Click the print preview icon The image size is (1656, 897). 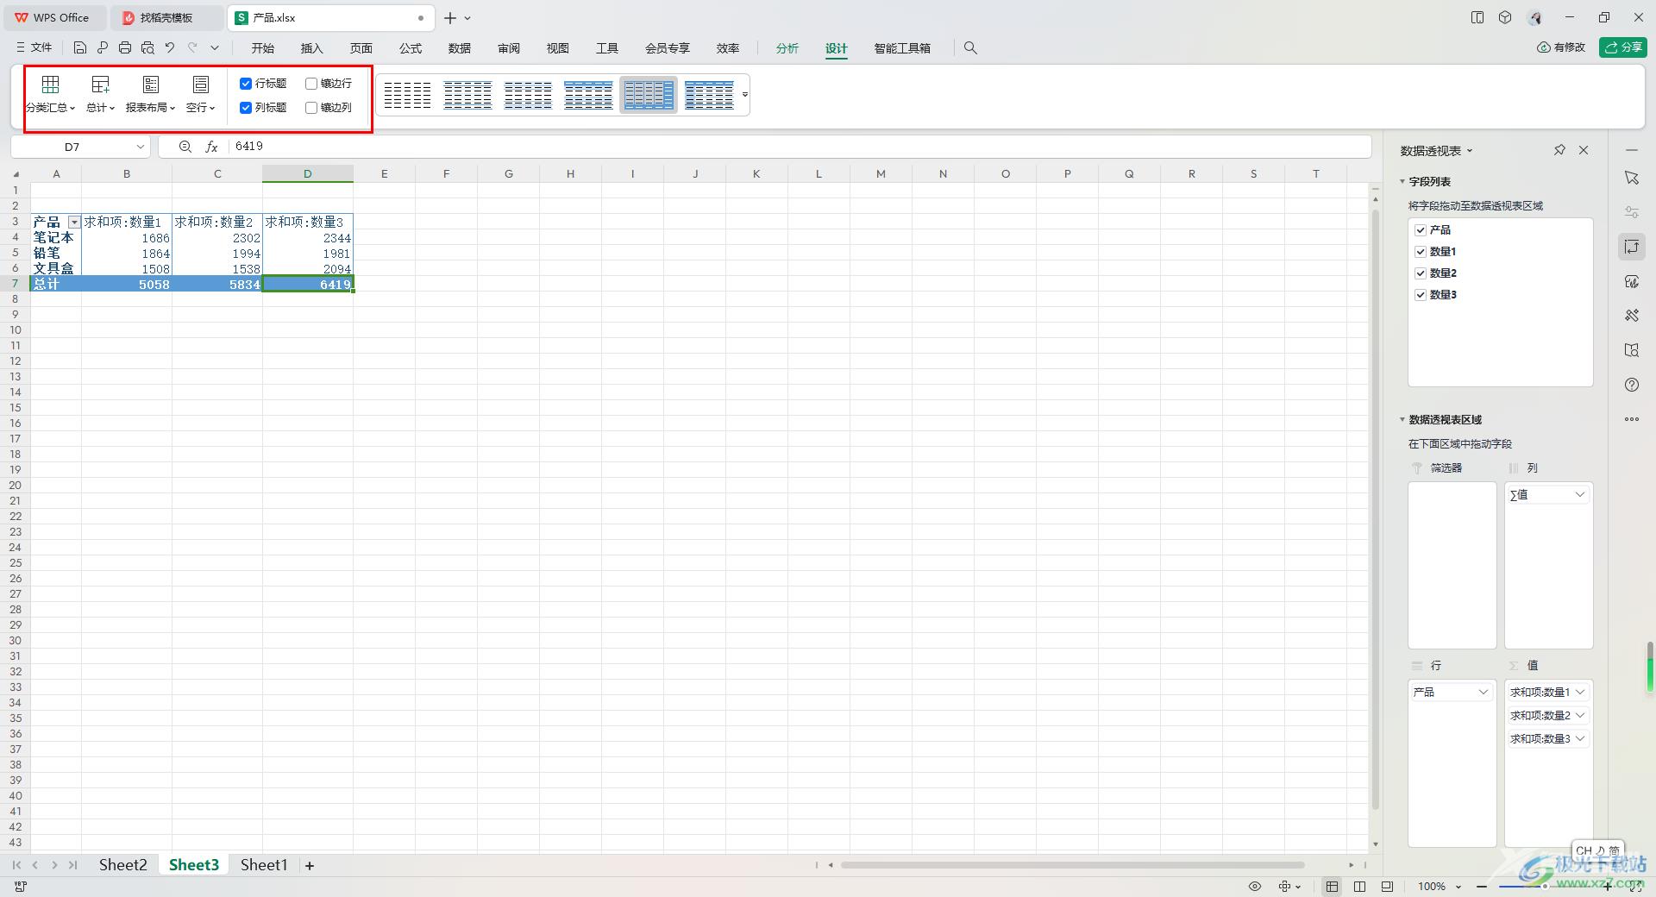click(147, 48)
